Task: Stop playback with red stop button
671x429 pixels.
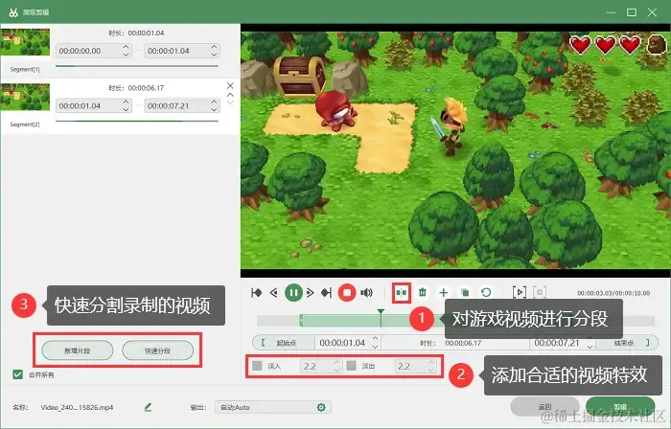Action: click(x=347, y=293)
